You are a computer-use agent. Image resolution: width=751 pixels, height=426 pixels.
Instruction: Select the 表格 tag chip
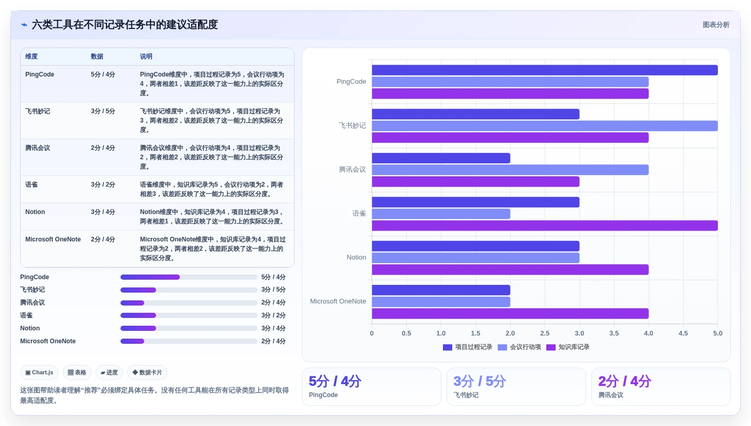pos(77,373)
